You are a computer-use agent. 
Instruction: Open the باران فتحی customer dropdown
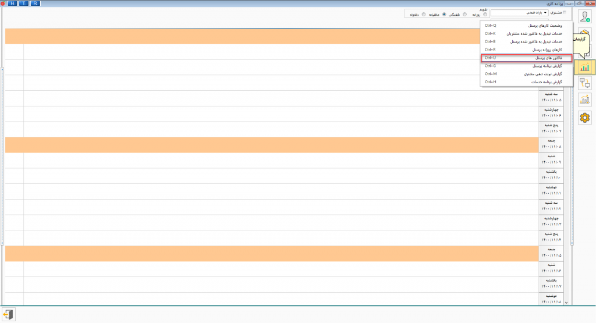coord(520,13)
